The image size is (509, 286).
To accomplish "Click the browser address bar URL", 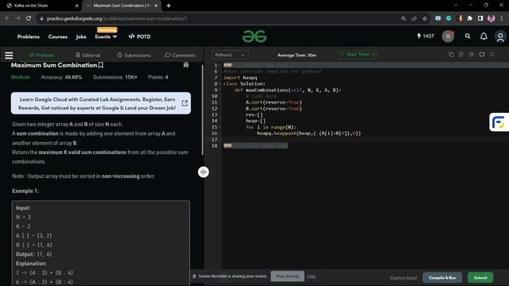I will (x=117, y=18).
